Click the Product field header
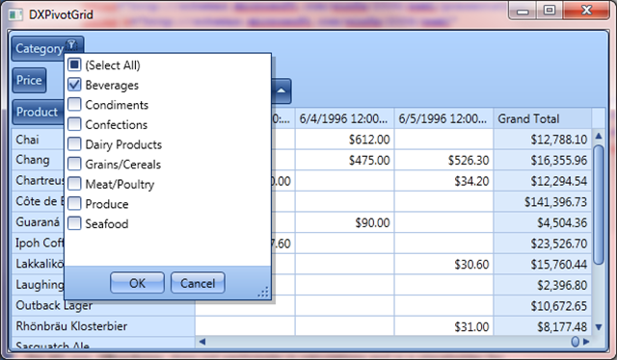617x360 pixels. 38,112
